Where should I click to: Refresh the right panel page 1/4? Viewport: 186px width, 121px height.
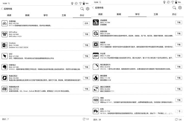[176, 119]
